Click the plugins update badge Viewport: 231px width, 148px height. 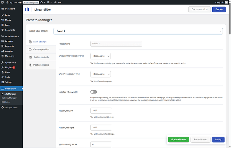pyautogui.click(x=14, y=67)
